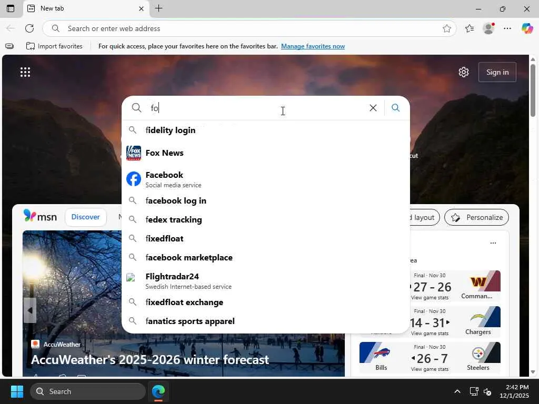The height and width of the screenshot is (404, 539).
Task: Choose the Flightradar24 suggestion
Action: 266,281
